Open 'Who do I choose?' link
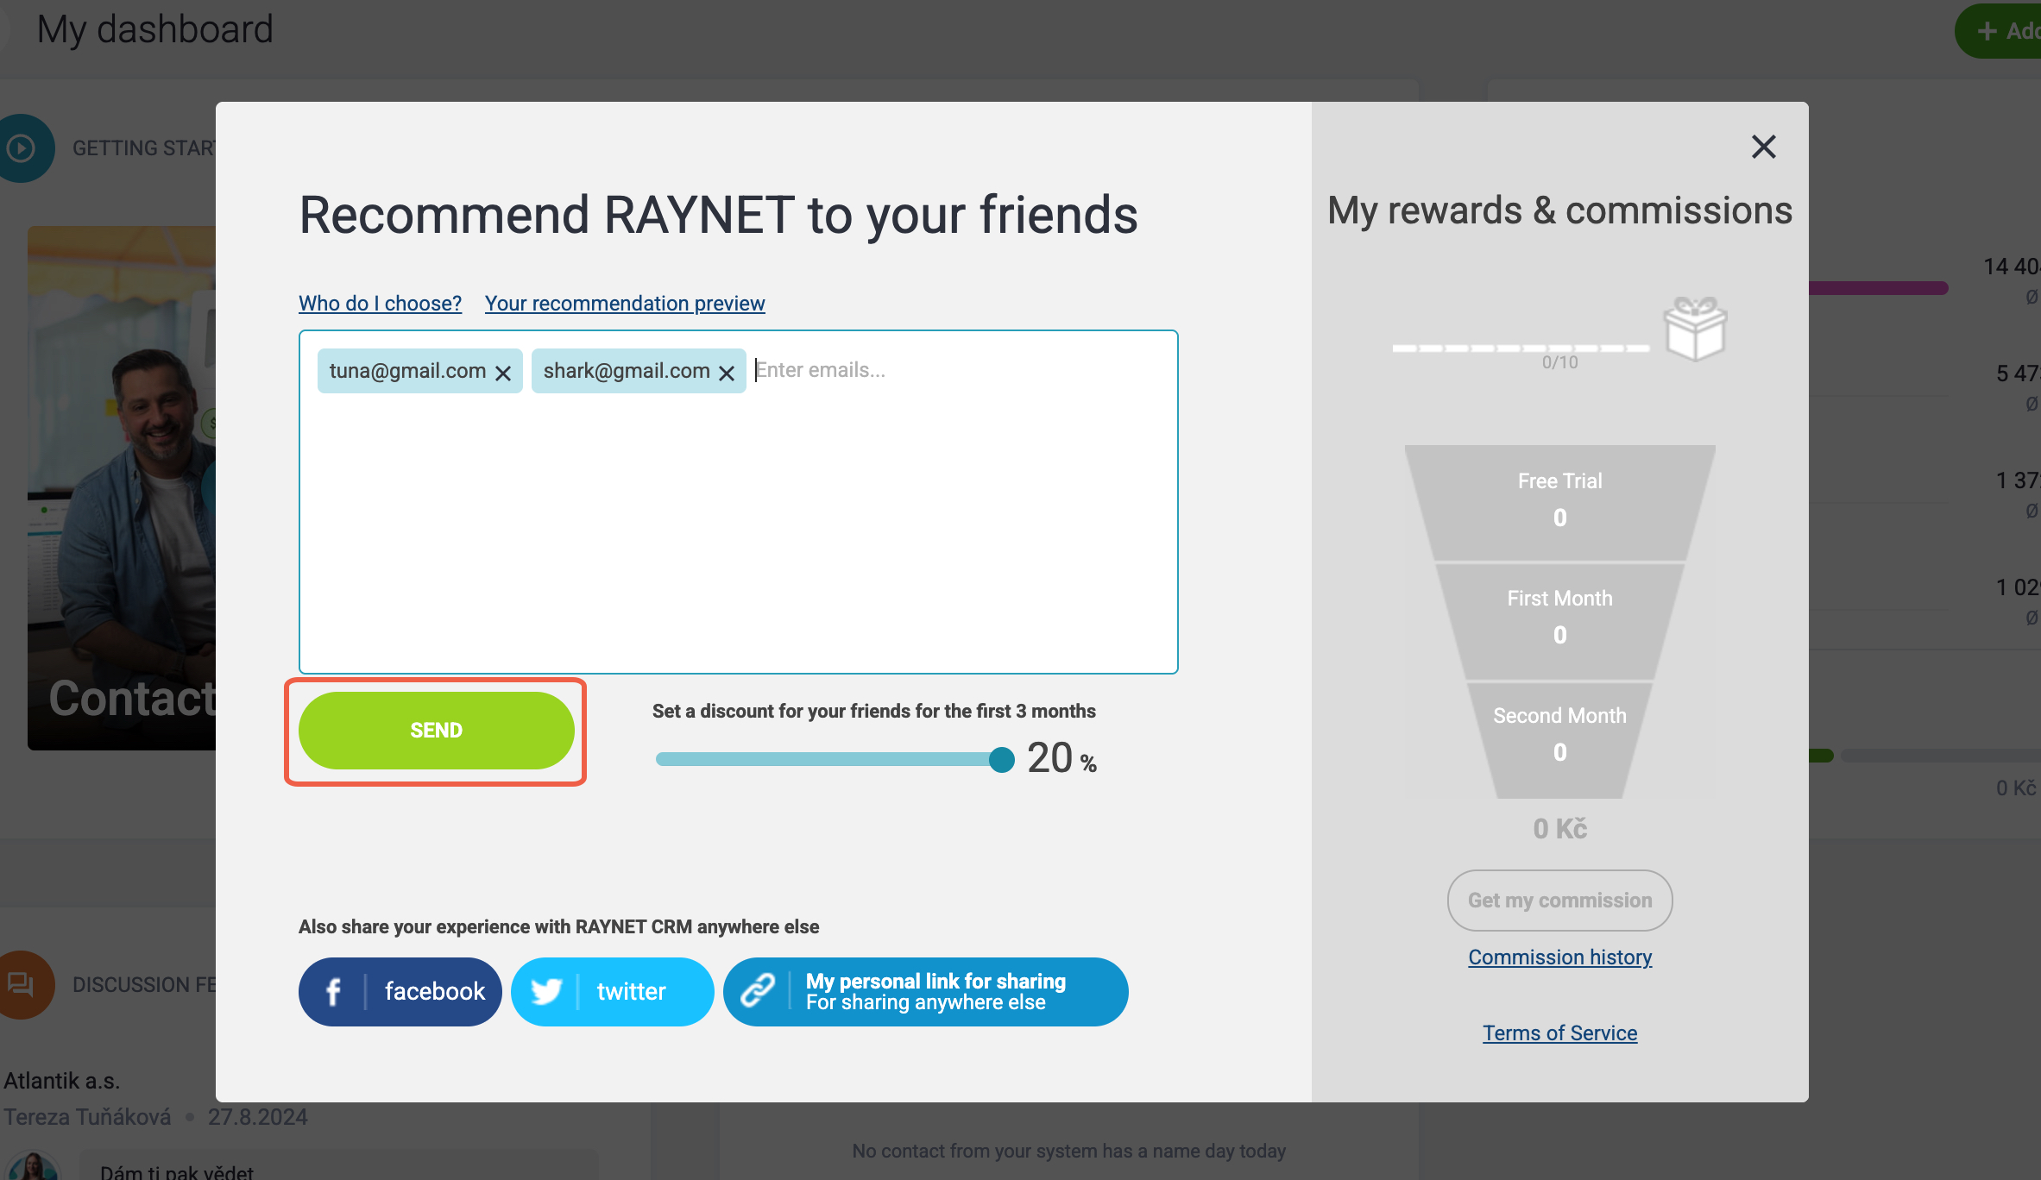The image size is (2041, 1180). (x=380, y=304)
